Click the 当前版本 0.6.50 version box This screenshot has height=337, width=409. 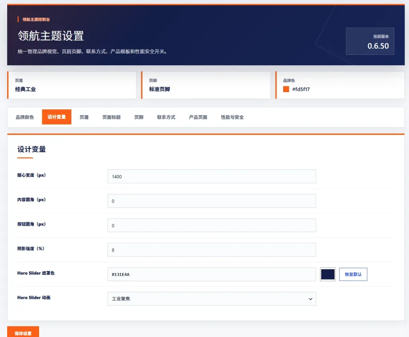click(x=370, y=41)
